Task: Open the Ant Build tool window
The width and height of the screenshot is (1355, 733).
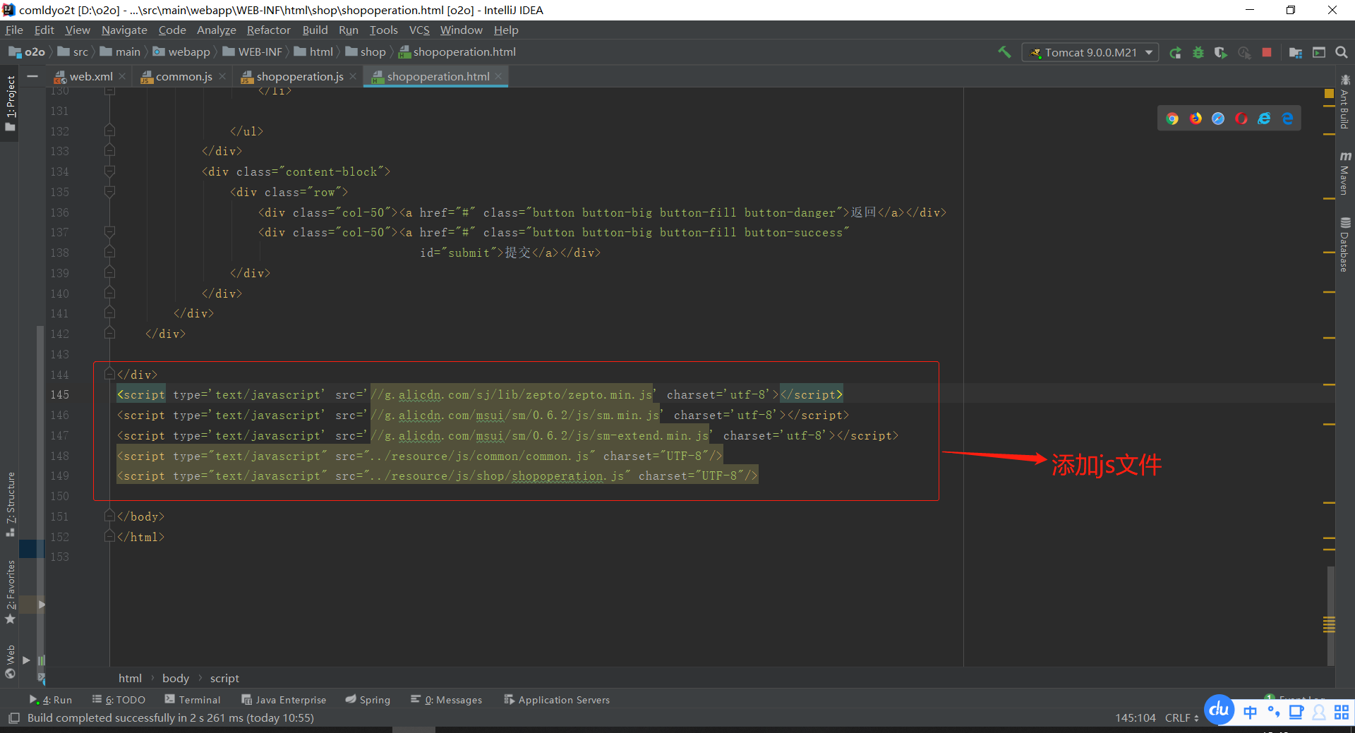Action: tap(1345, 102)
